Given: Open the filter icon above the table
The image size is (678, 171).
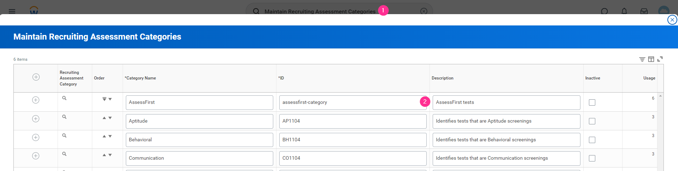Looking at the screenshot, I should [642, 59].
